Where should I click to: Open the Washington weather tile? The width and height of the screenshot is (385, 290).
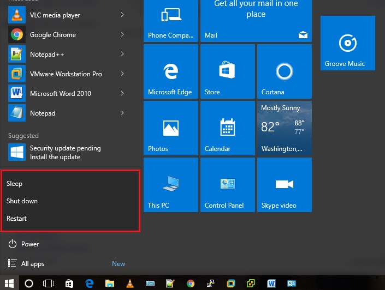285,128
